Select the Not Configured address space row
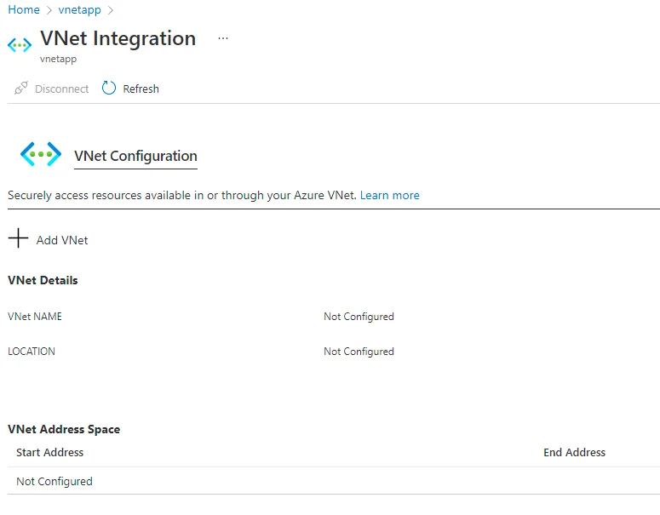 tap(55, 481)
